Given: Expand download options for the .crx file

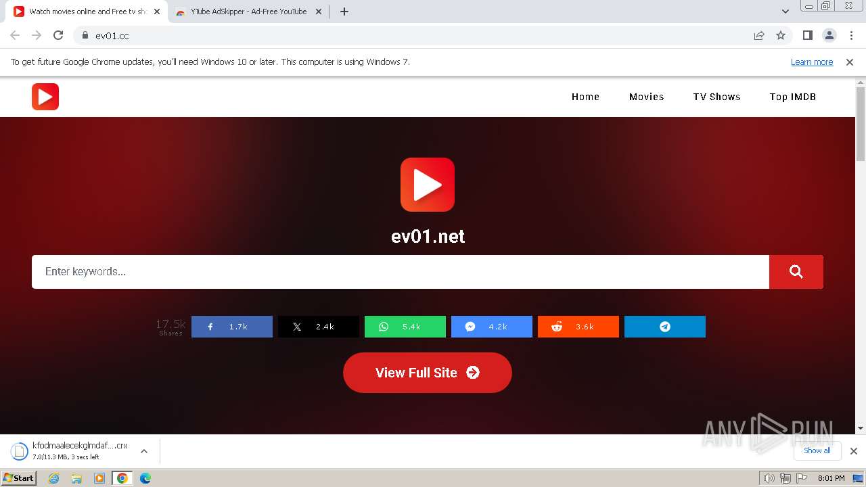Looking at the screenshot, I should [x=143, y=451].
